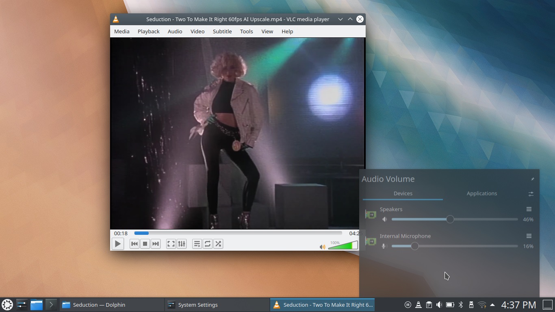The width and height of the screenshot is (555, 312).
Task: Pin the Audio Volume popup open
Action: (532, 179)
